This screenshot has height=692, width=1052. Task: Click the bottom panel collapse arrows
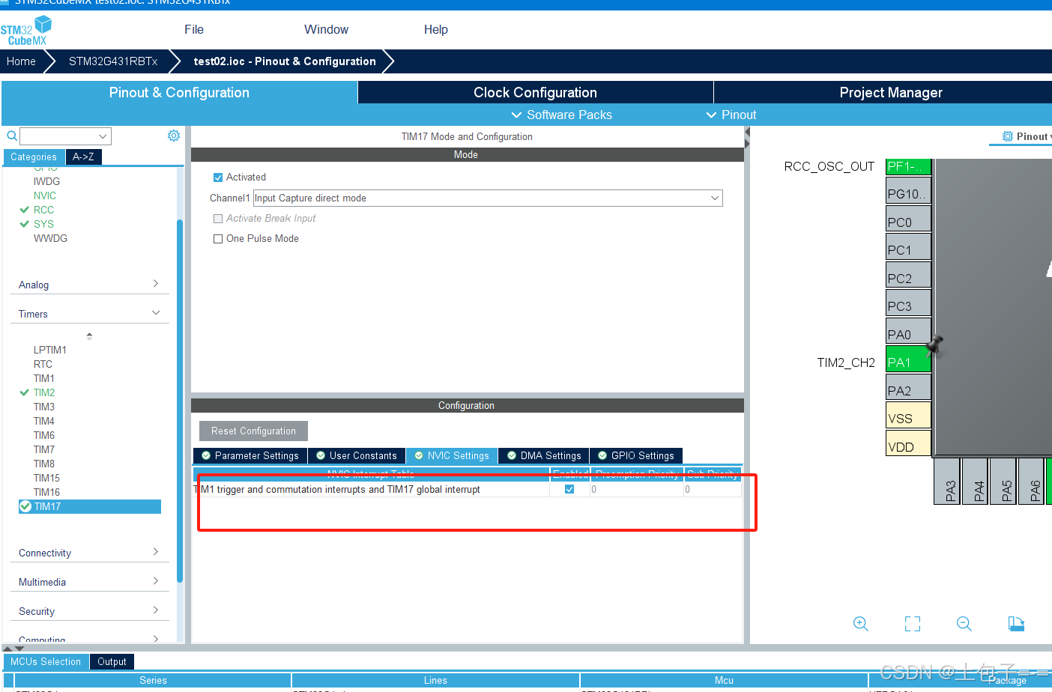click(13, 649)
